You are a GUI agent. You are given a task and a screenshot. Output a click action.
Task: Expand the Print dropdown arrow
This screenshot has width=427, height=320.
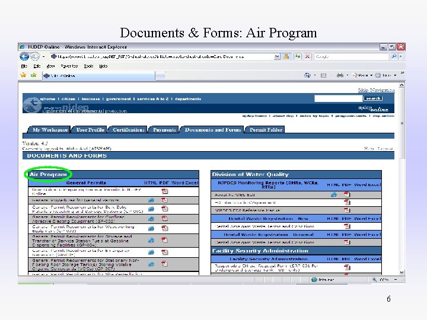[x=347, y=75]
